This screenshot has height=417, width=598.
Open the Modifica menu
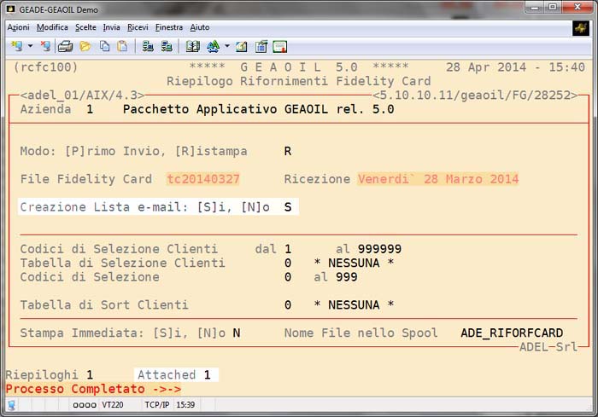point(52,27)
